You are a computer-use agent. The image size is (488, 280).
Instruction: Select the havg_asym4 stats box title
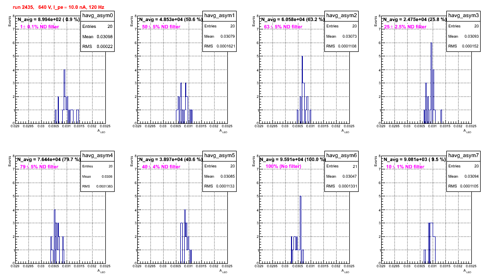[x=98, y=156]
